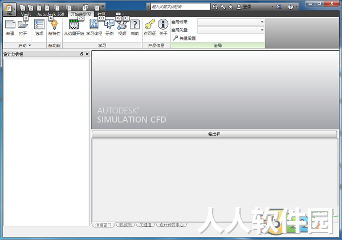Click the 帮助 question-mark icon
Screen dimensions: 342x240
point(135,25)
